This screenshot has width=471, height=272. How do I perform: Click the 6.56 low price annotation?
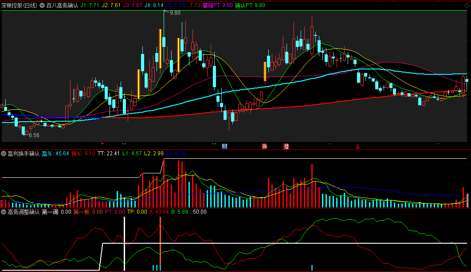[x=34, y=135]
